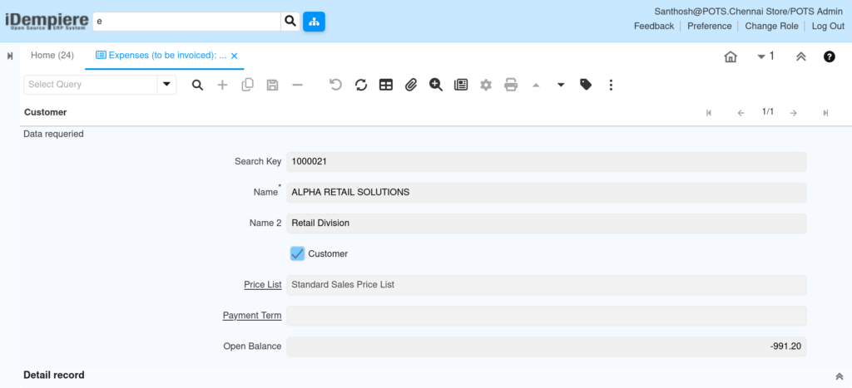The image size is (852, 388).
Task: Click the 1/1 record counter
Action: click(x=767, y=112)
